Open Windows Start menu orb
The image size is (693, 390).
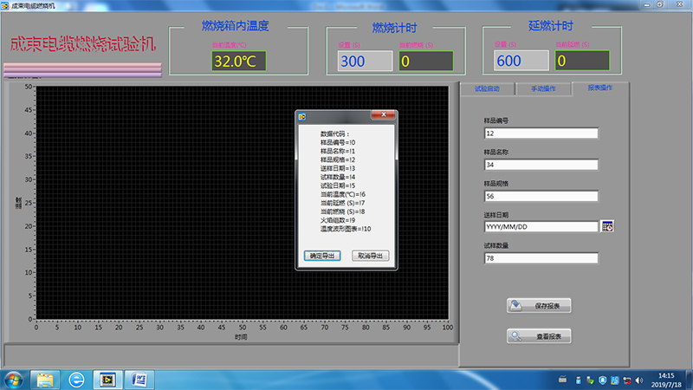pyautogui.click(x=14, y=380)
